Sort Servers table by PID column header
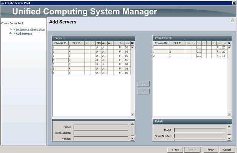The image size is (237, 153). [x=99, y=43]
